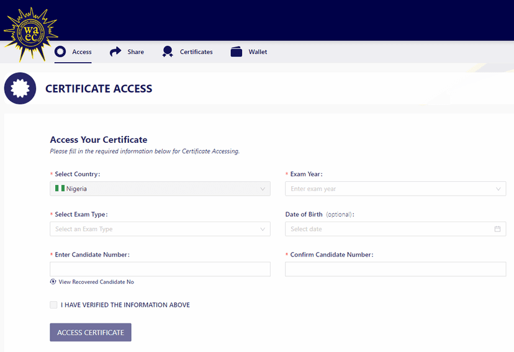Open the Select Country dropdown
The width and height of the screenshot is (514, 352).
click(x=160, y=189)
